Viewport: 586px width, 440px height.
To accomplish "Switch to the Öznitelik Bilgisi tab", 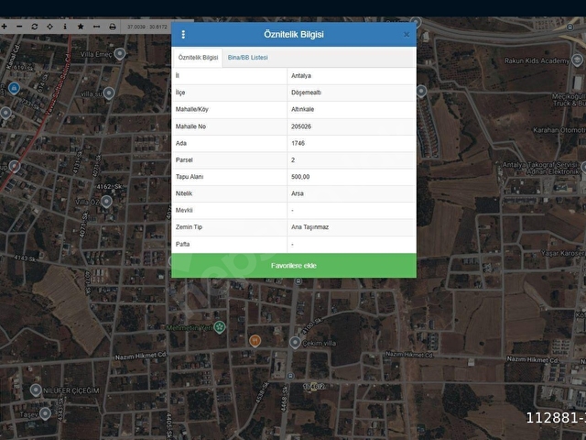I will pyautogui.click(x=198, y=58).
